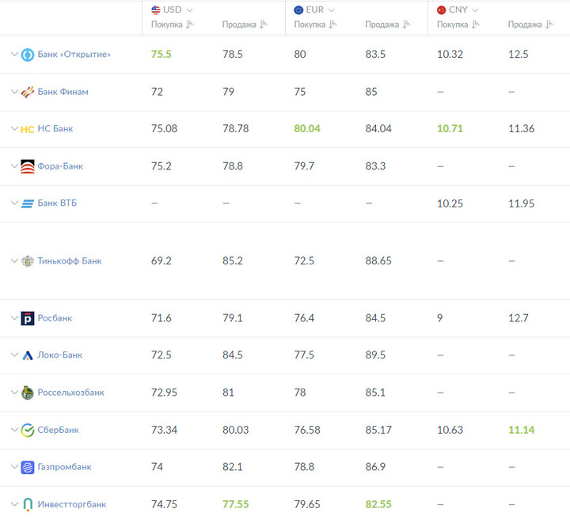The image size is (570, 520).
Task: Click the Росбанк logo icon
Action: (28, 318)
